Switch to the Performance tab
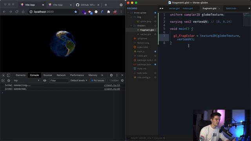Image resolution: width=251 pixels, height=141 pixels. pos(77,75)
